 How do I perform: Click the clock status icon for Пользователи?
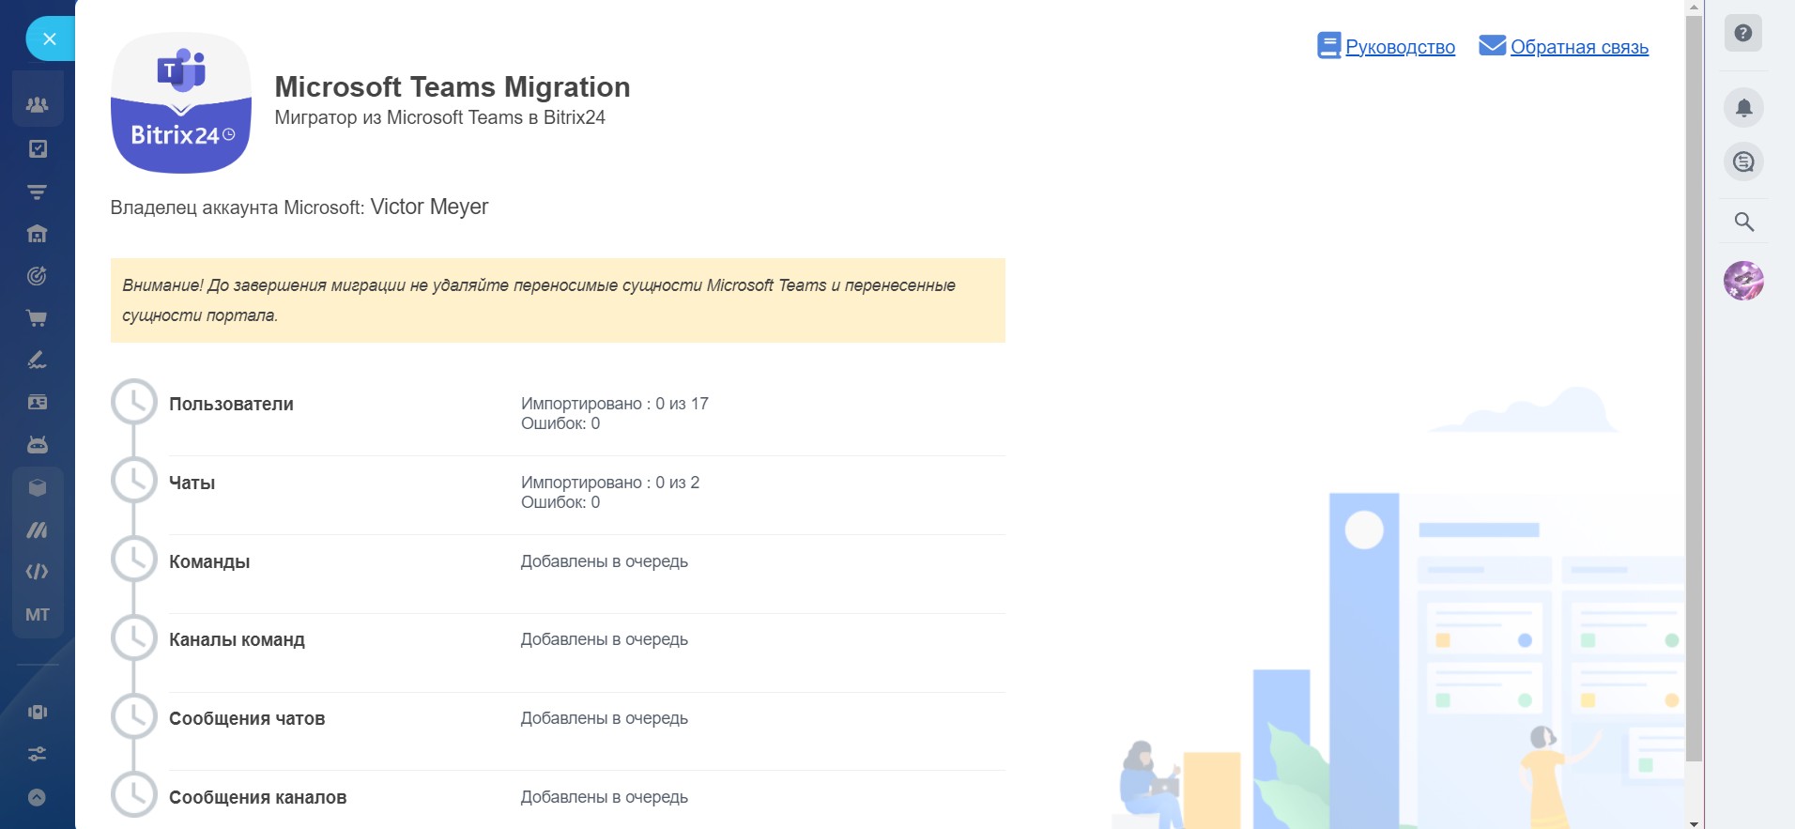[x=134, y=402]
